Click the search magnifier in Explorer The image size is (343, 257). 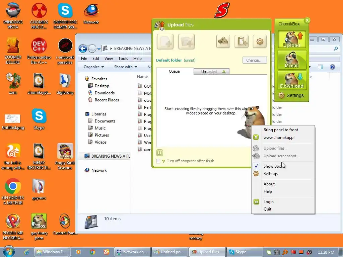[x=336, y=49]
